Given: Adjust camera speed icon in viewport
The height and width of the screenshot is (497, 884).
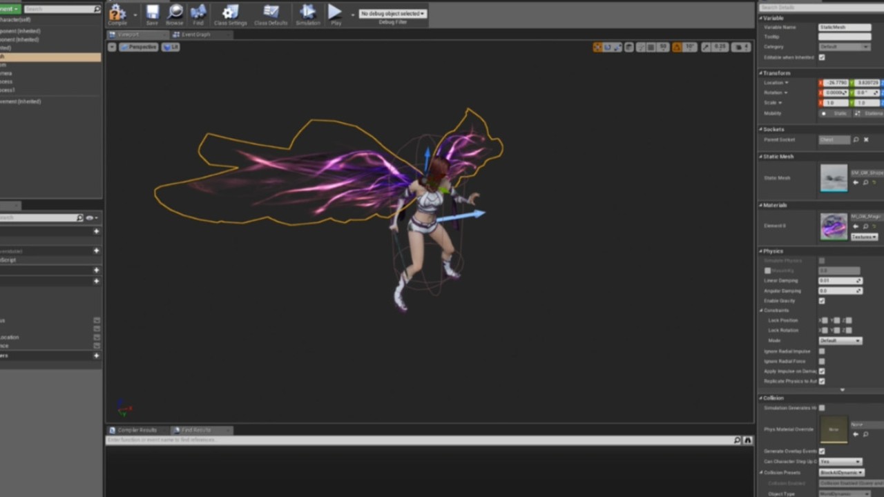Looking at the screenshot, I should (742, 47).
